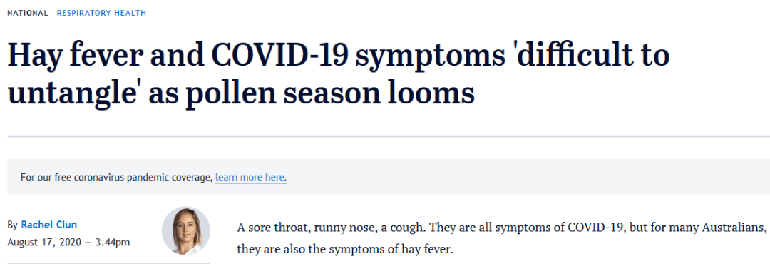
Task: Click the 'By' label before the author name
Action: pos(13,225)
